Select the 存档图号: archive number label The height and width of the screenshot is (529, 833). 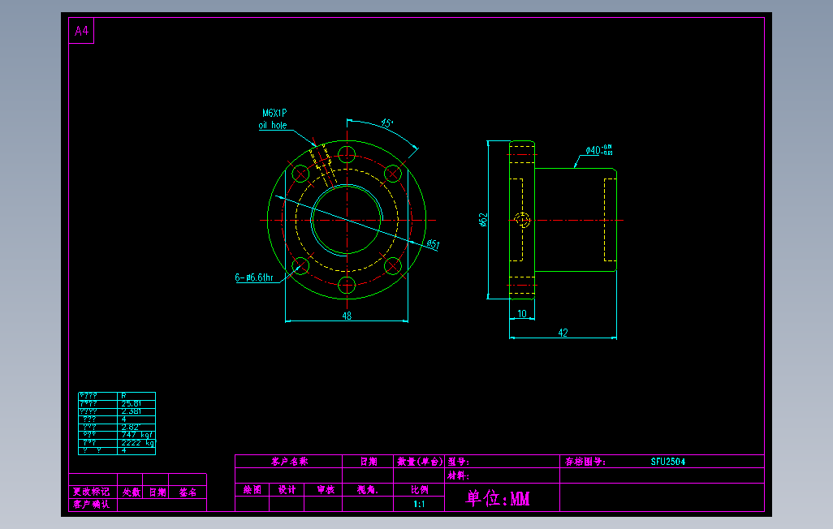[x=585, y=461]
